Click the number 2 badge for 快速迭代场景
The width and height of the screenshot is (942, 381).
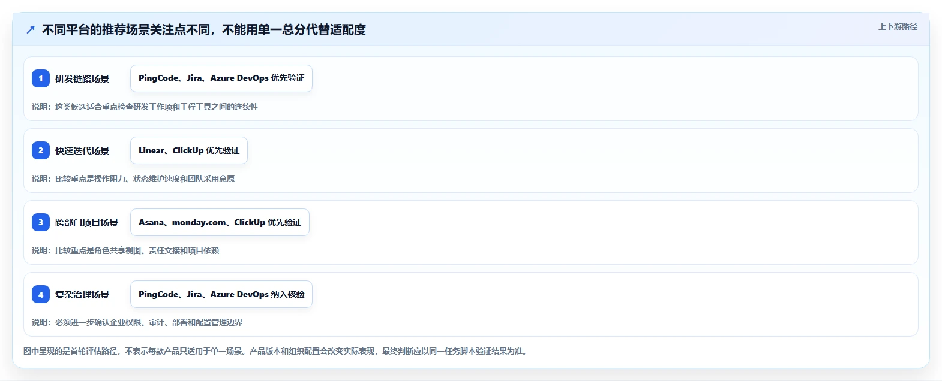pyautogui.click(x=41, y=150)
